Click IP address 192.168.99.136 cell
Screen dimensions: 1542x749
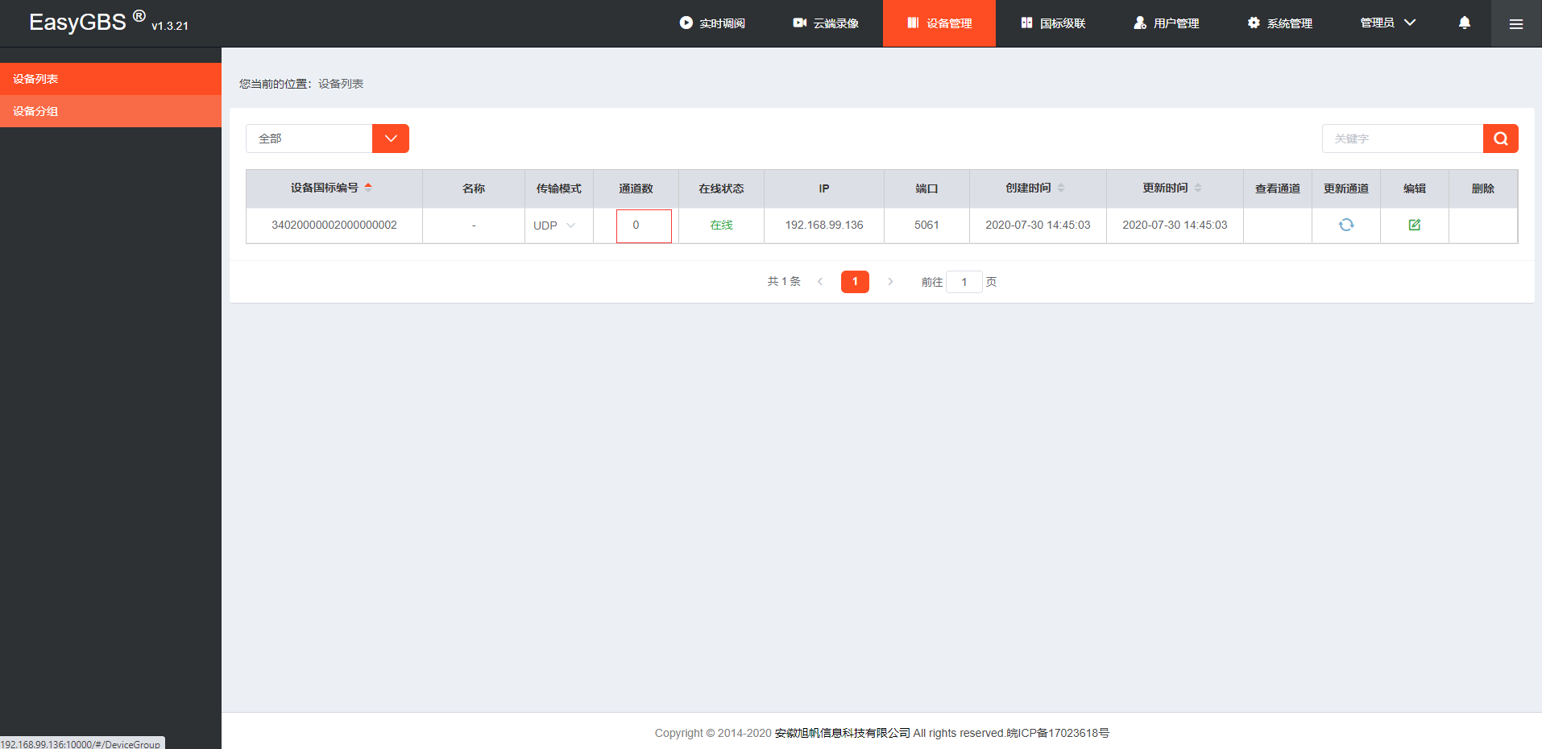pos(824,225)
